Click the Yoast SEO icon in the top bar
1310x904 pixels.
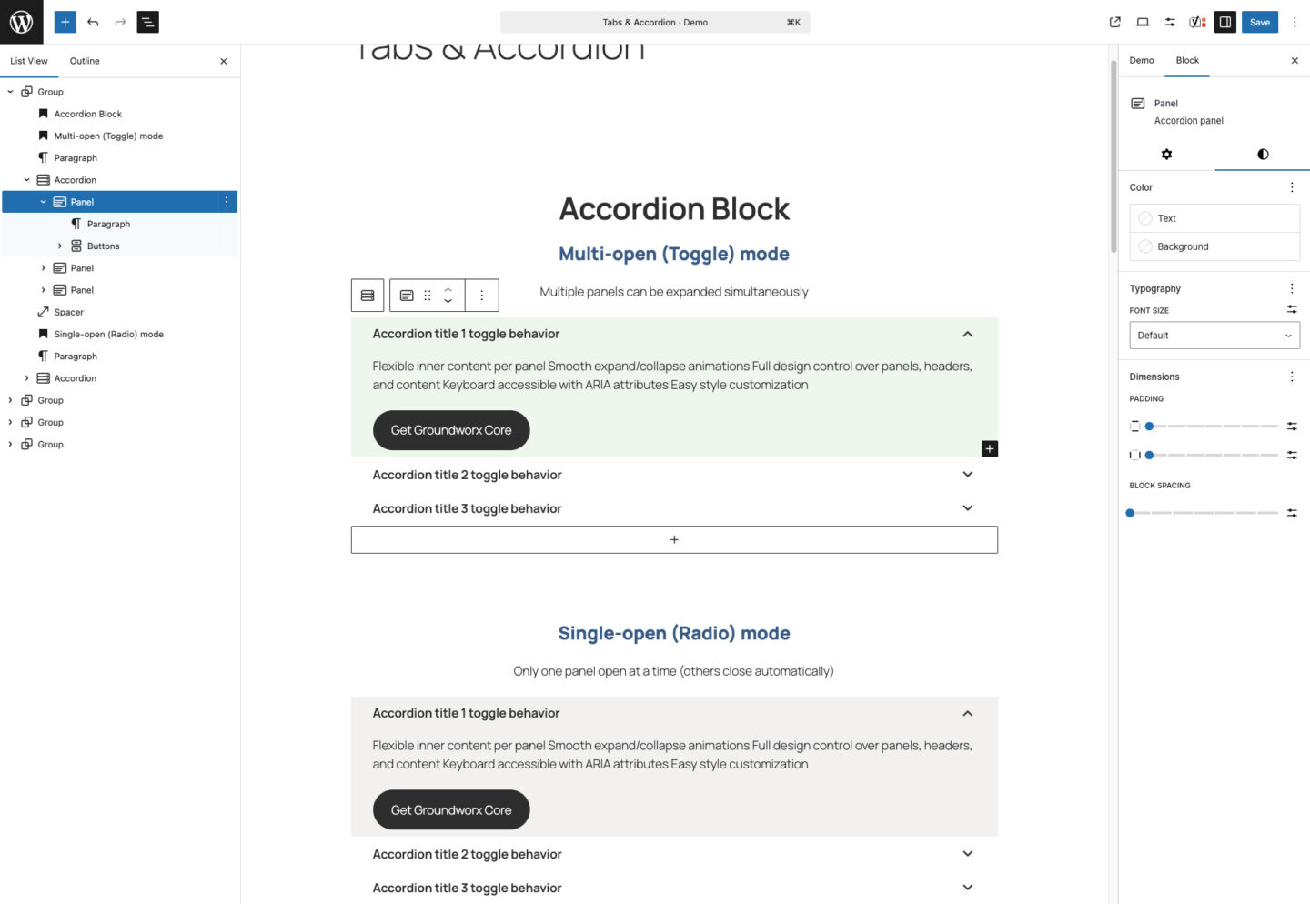1196,22
